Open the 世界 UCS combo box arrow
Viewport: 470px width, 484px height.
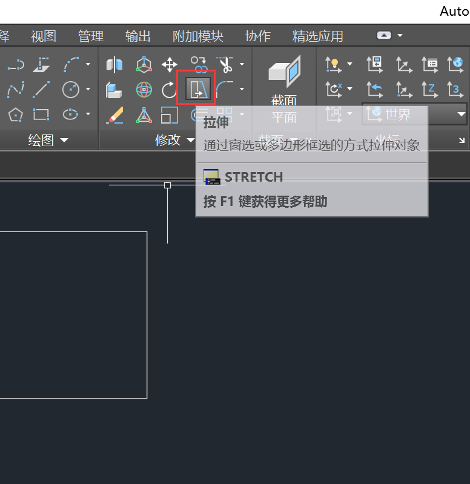click(x=462, y=114)
